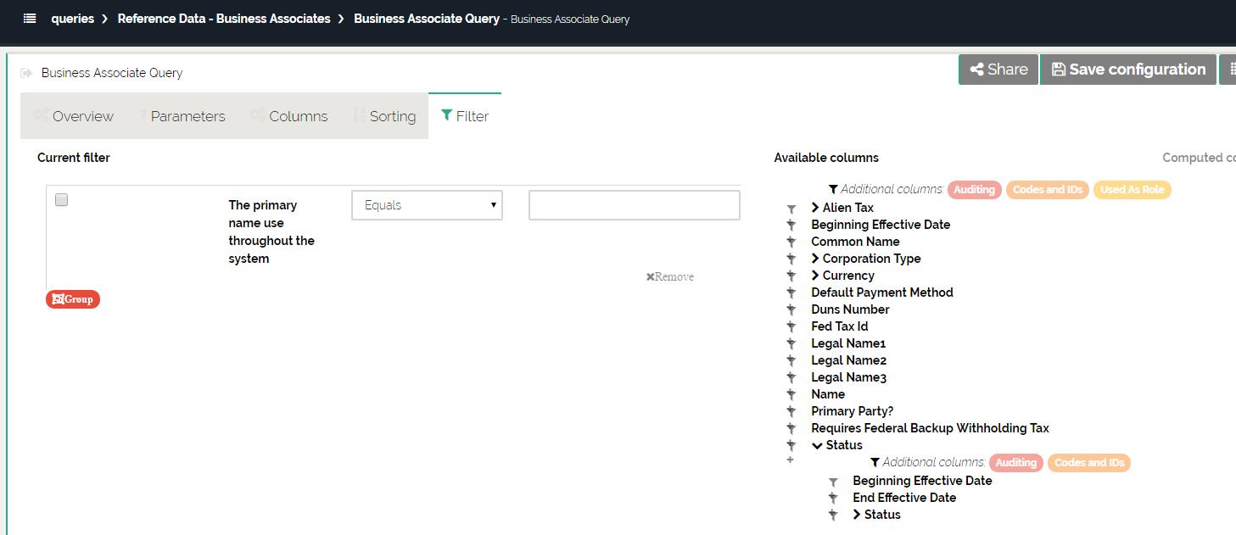
Task: Click the filter value text input field
Action: point(634,205)
